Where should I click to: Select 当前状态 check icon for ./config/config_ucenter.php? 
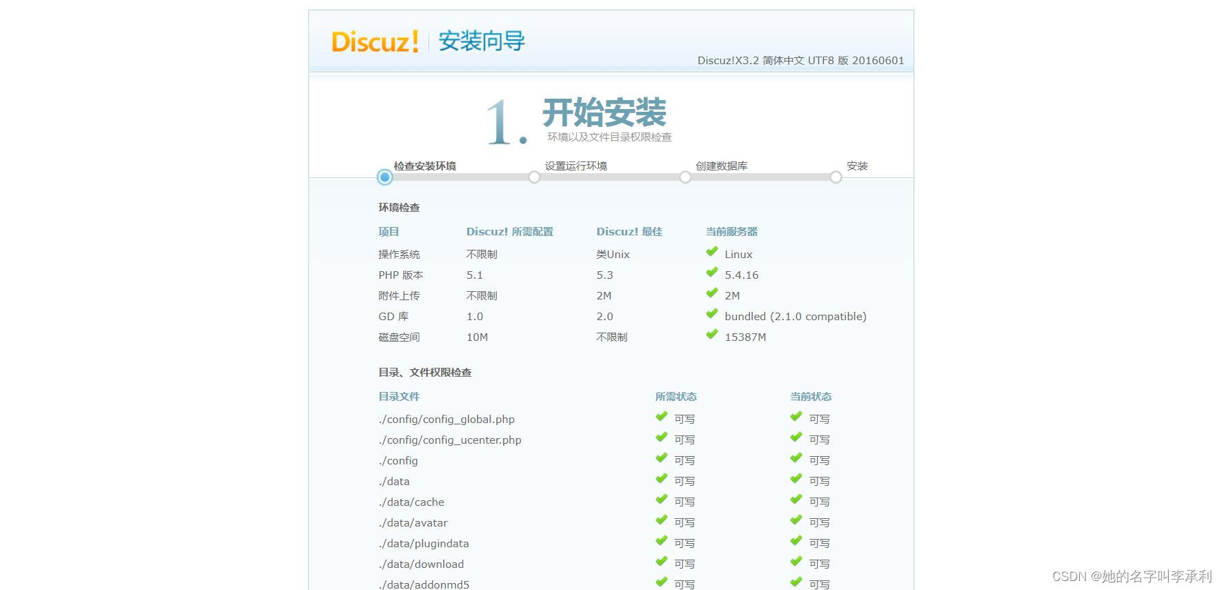tap(796, 437)
